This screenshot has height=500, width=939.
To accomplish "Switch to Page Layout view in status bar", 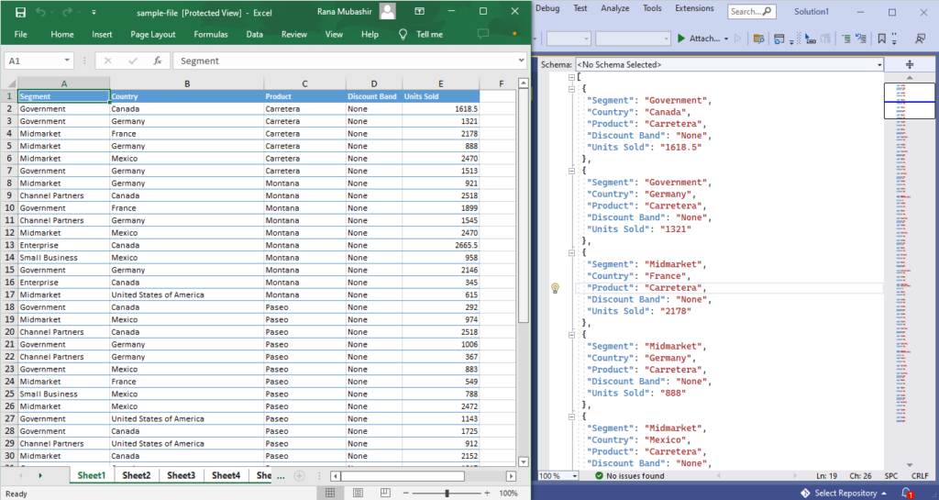I will point(358,493).
